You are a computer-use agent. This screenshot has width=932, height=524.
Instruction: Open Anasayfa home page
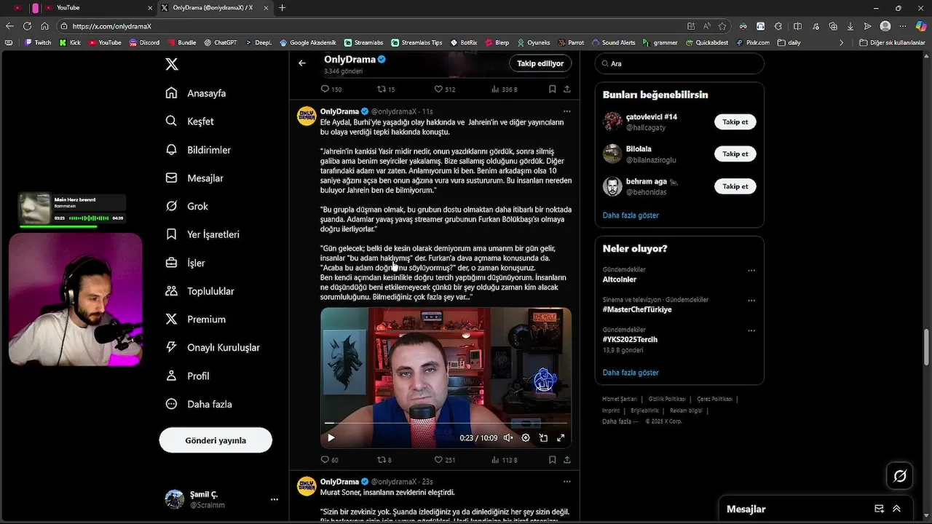[x=196, y=93]
